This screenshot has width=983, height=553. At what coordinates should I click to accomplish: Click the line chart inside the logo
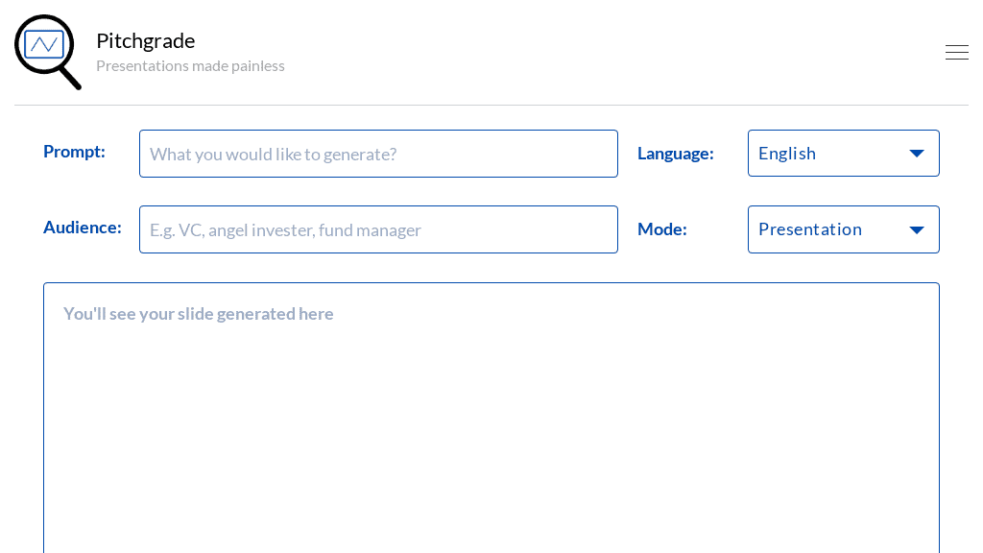44,44
